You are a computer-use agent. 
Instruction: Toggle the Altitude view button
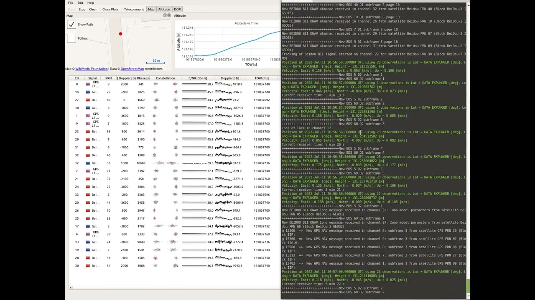(x=164, y=9)
